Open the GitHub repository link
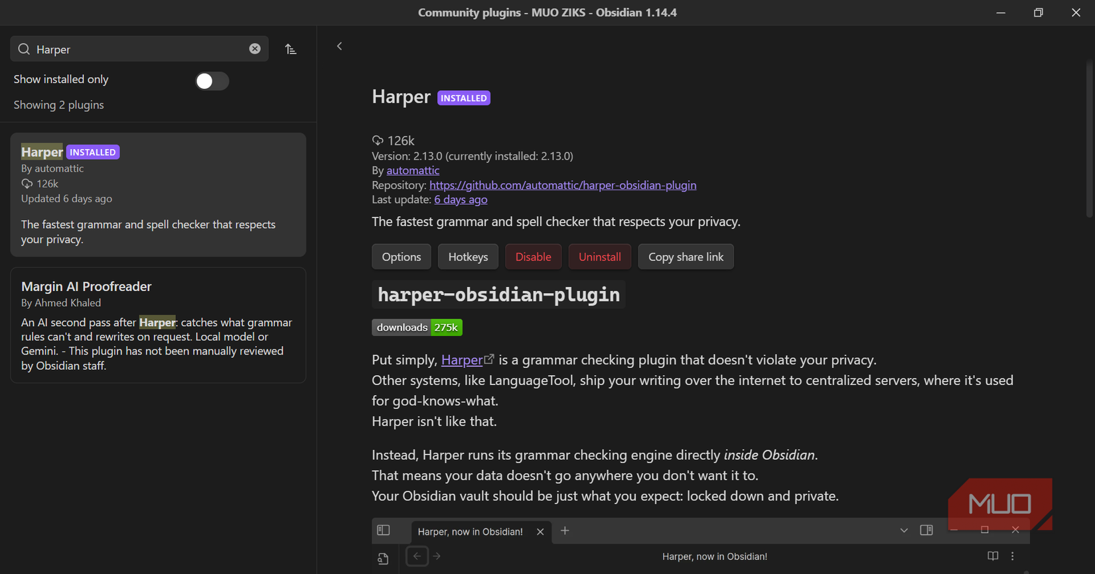Image resolution: width=1095 pixels, height=574 pixels. point(563,185)
